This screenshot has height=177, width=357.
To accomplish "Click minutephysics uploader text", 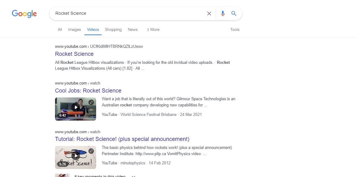I will point(133,163).
